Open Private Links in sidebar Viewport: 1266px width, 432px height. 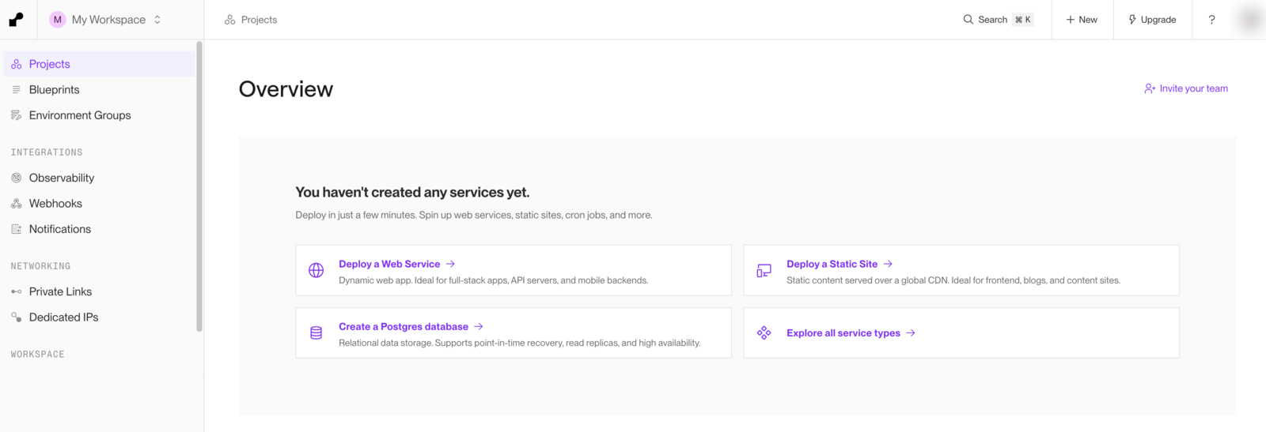(99, 291)
